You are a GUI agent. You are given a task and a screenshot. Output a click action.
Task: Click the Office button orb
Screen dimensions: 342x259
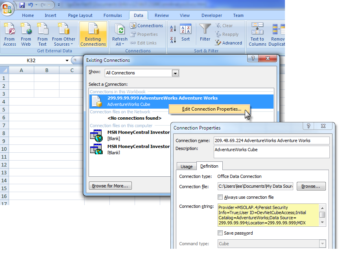(7, 8)
